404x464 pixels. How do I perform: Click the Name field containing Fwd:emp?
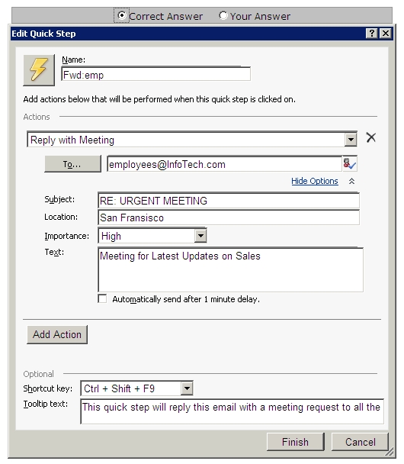156,74
